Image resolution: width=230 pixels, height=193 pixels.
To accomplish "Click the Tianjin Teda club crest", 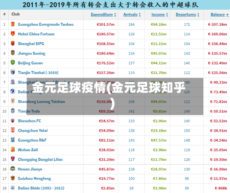I will (x=13, y=111).
